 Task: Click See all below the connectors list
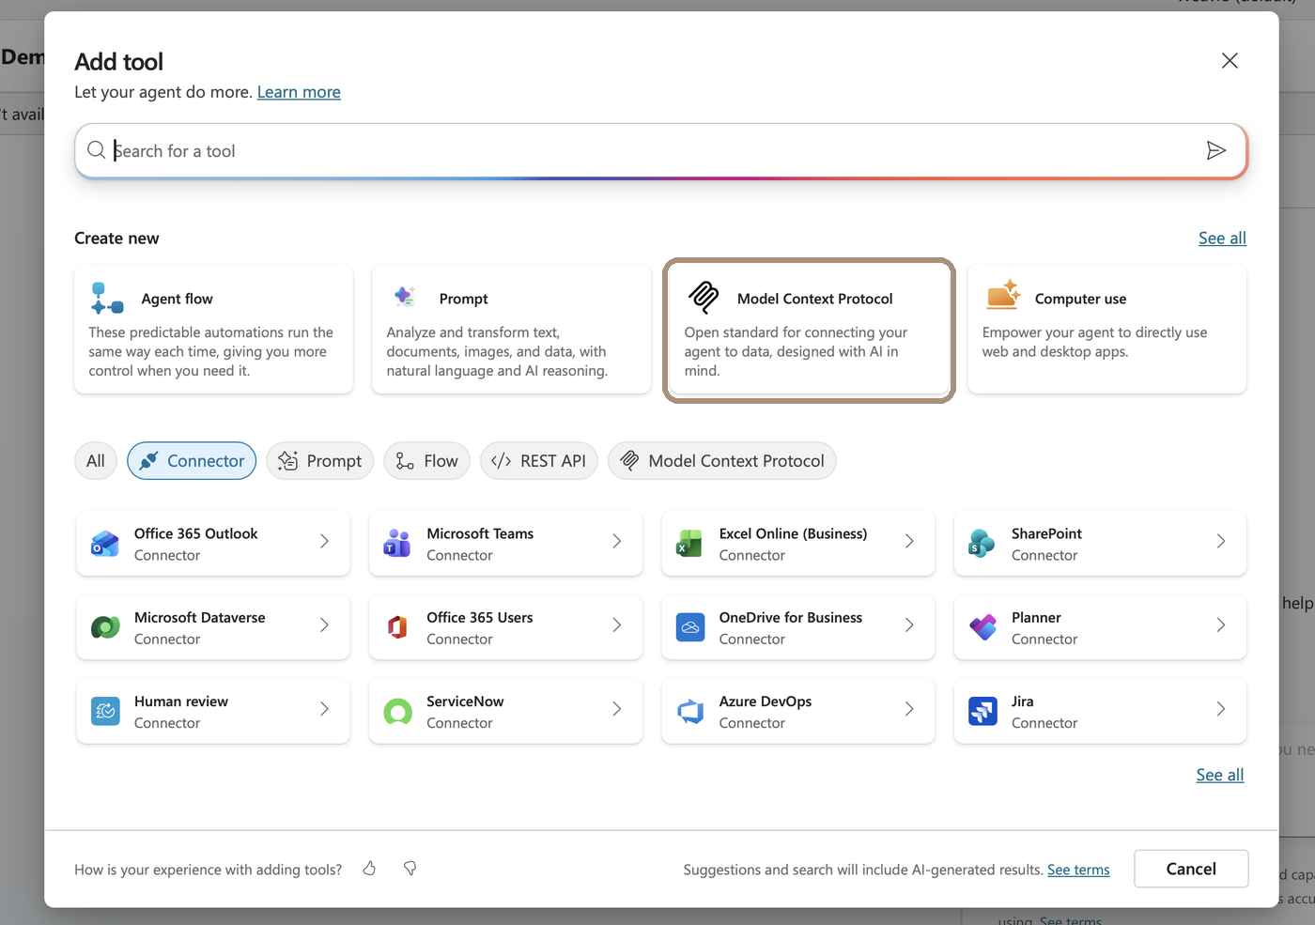coord(1219,775)
